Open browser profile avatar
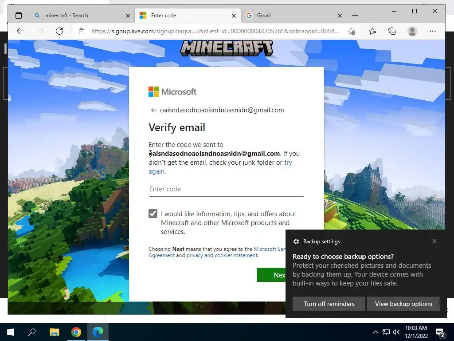 click(x=412, y=31)
